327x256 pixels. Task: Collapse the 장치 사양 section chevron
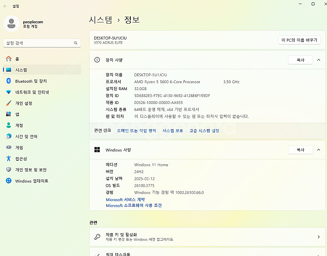(x=318, y=60)
